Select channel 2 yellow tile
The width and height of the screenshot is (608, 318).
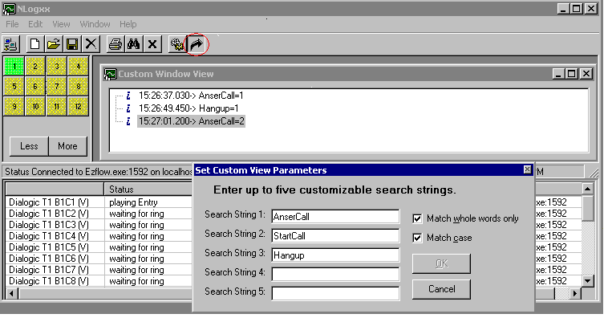pyautogui.click(x=35, y=66)
